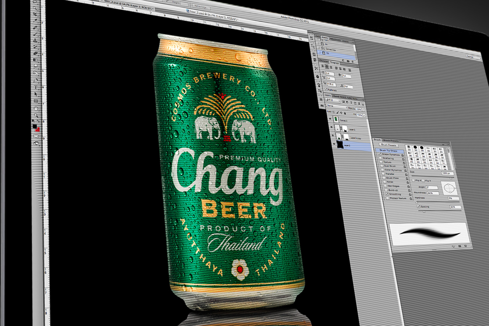This screenshot has width=489, height=326.
Task: Click the Roundness value field
Action: tap(433, 193)
